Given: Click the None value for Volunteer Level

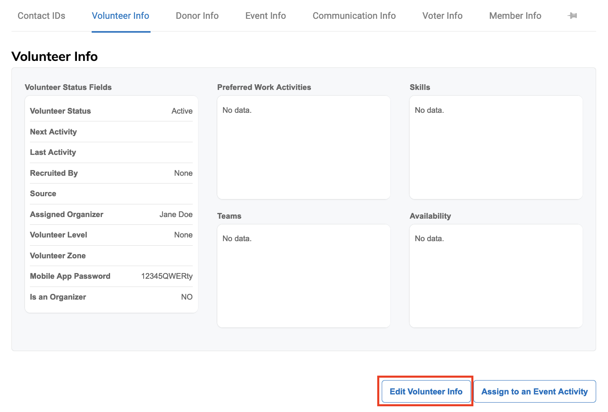Looking at the screenshot, I should click(183, 235).
